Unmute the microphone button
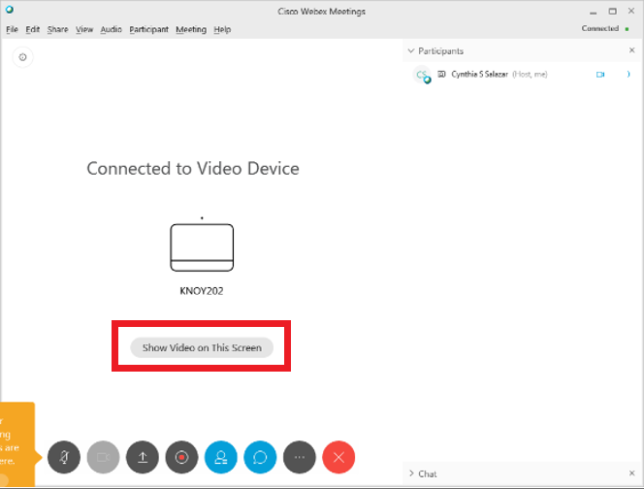The height and width of the screenshot is (489, 644). [x=64, y=456]
